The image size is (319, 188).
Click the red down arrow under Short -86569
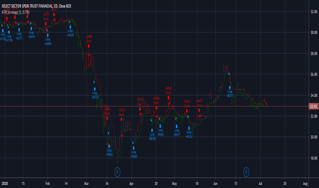[168, 98]
